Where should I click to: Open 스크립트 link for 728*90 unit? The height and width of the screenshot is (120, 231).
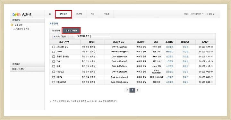coord(170,52)
